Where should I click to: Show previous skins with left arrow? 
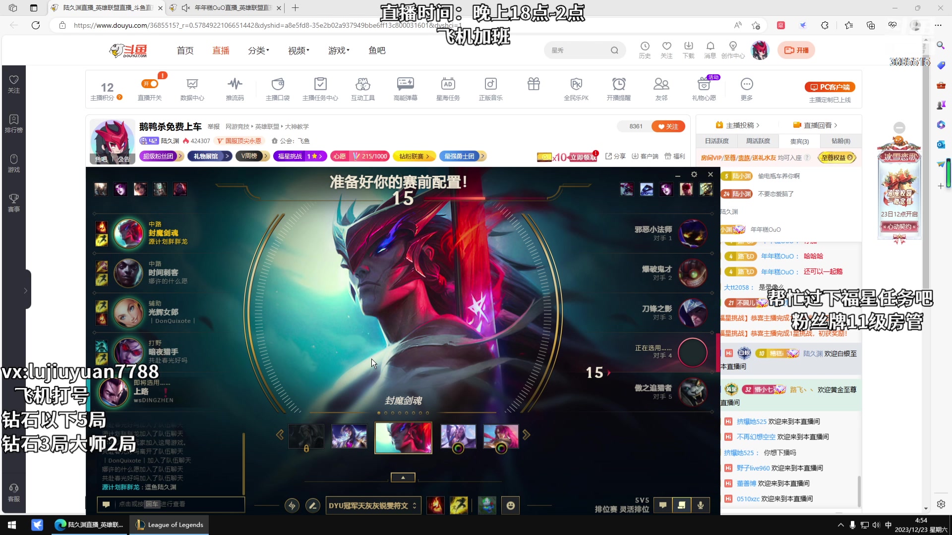(280, 435)
